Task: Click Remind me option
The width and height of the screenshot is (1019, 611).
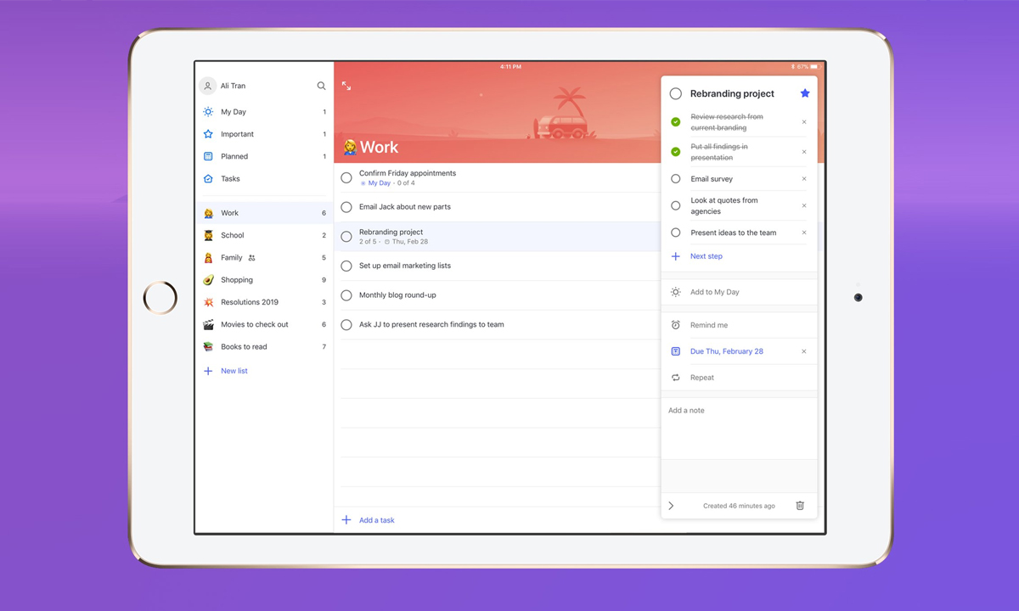Action: (x=709, y=325)
